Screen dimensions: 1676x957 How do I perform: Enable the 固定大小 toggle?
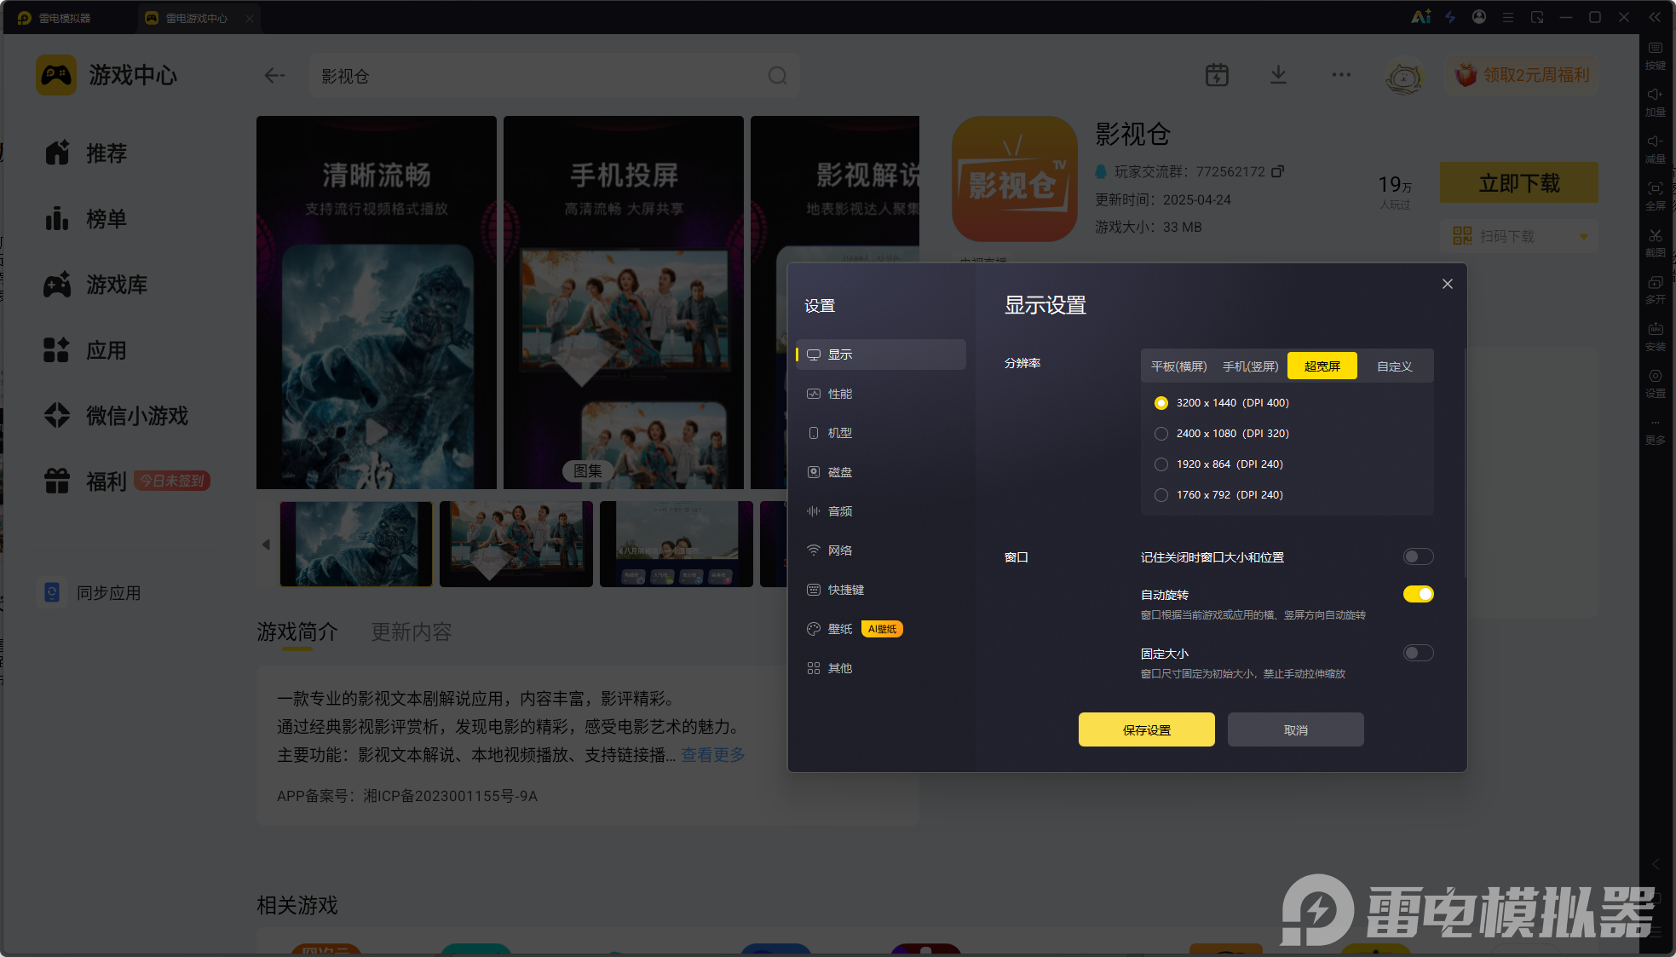click(1418, 653)
